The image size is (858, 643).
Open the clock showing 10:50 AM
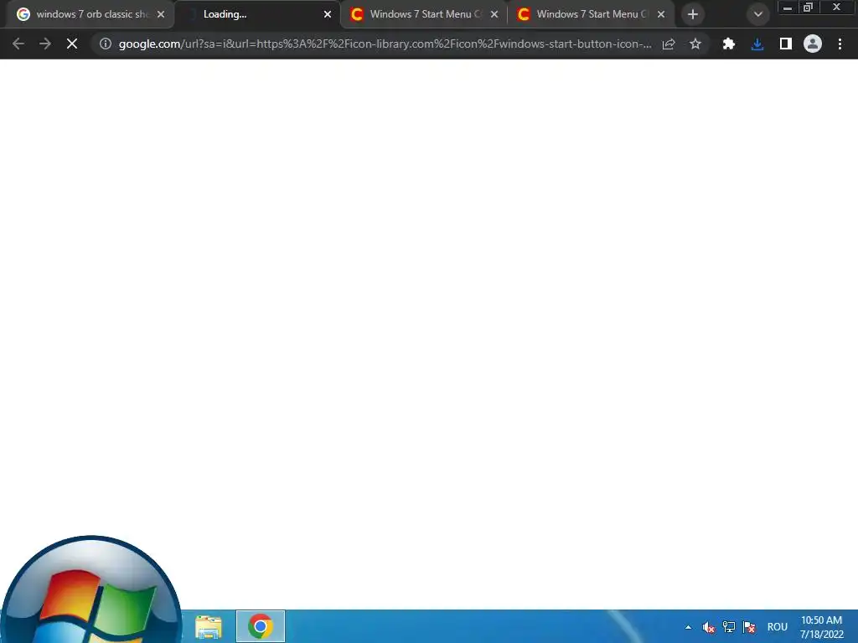click(x=821, y=627)
